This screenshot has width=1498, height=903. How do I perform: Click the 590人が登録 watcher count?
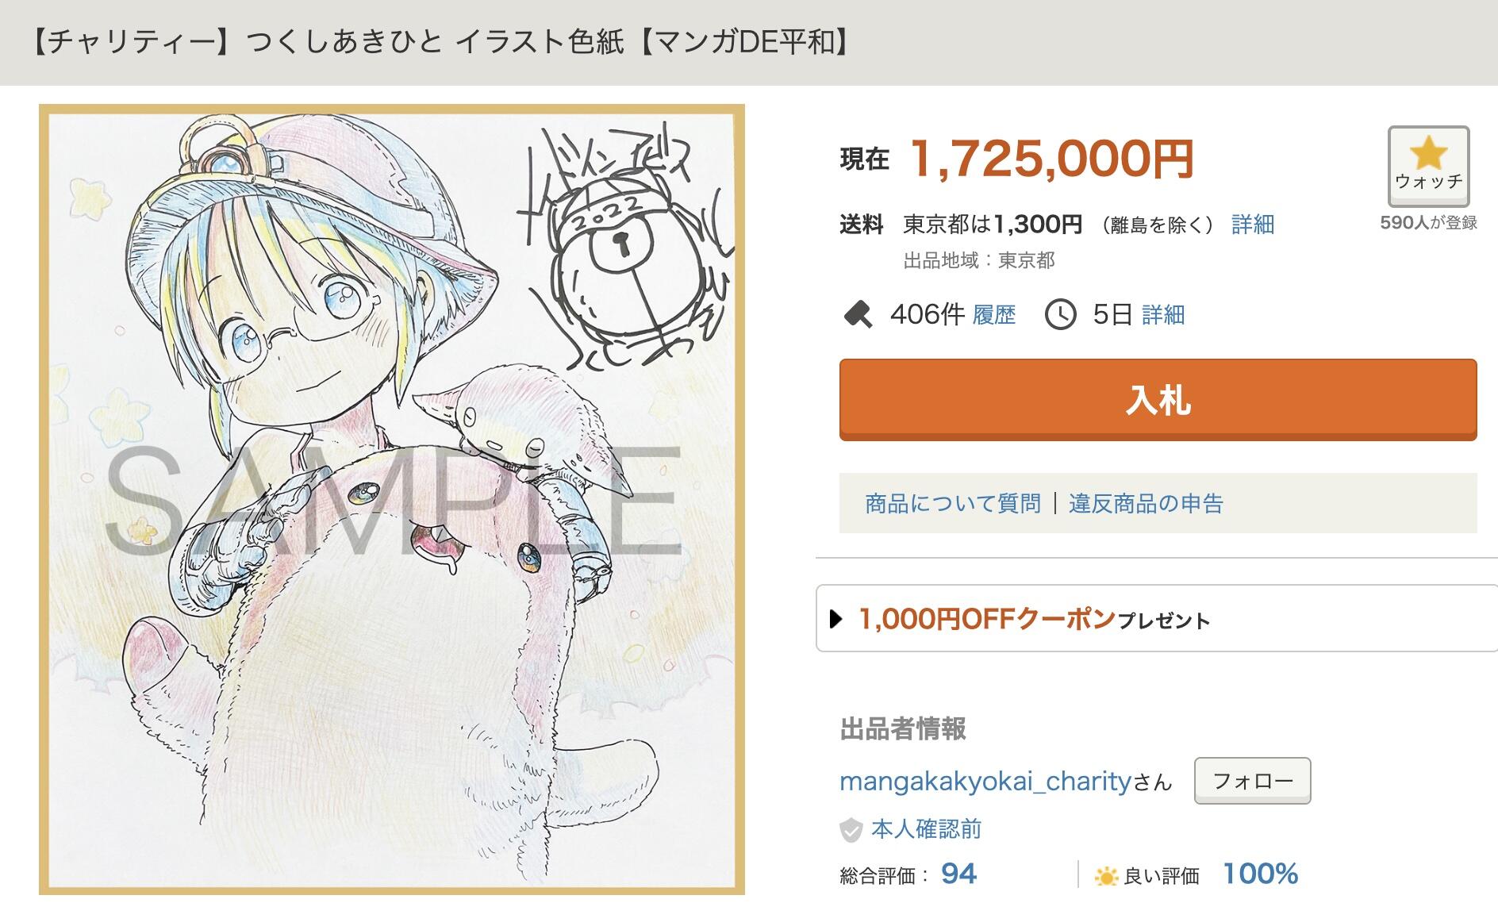[1428, 223]
